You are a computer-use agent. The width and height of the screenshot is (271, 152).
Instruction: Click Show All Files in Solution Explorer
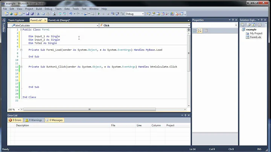coord(249,25)
